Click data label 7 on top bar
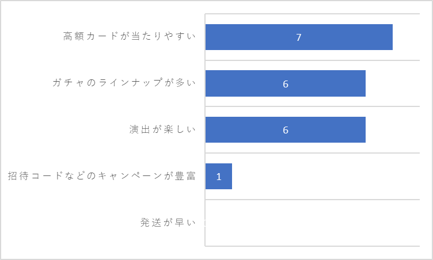The width and height of the screenshot is (433, 260). (x=298, y=37)
